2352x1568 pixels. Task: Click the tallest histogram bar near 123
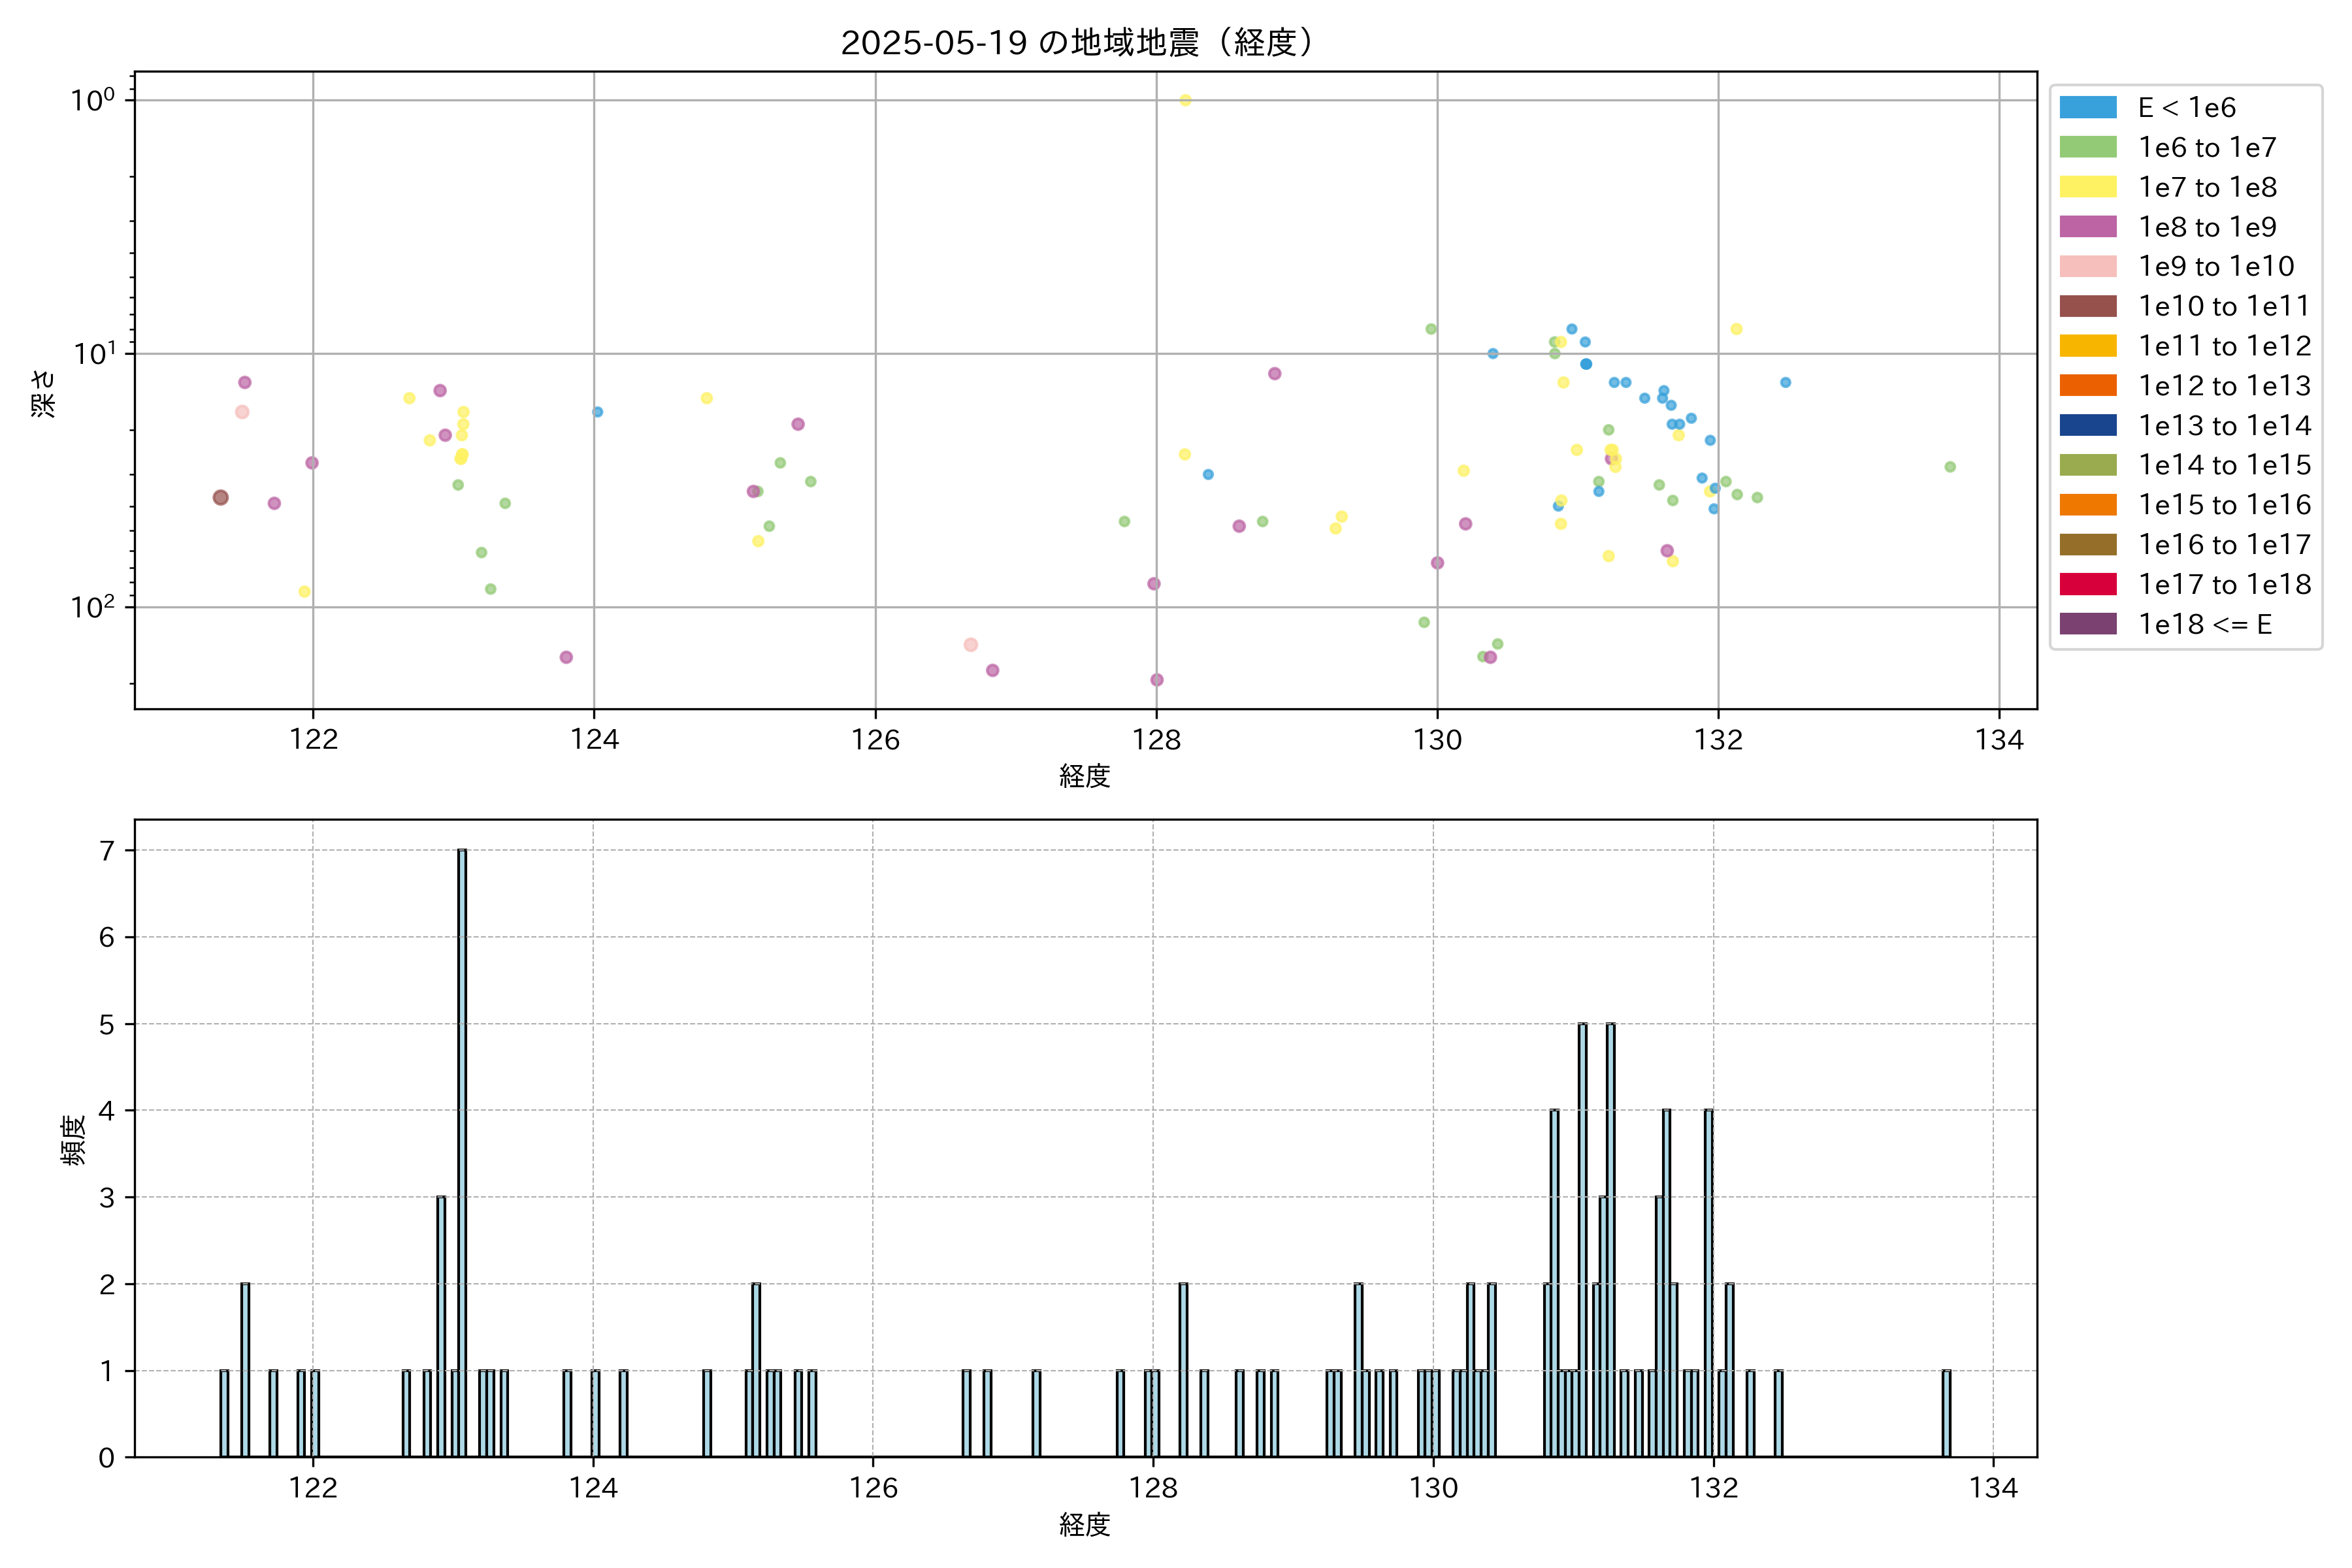click(x=462, y=1150)
